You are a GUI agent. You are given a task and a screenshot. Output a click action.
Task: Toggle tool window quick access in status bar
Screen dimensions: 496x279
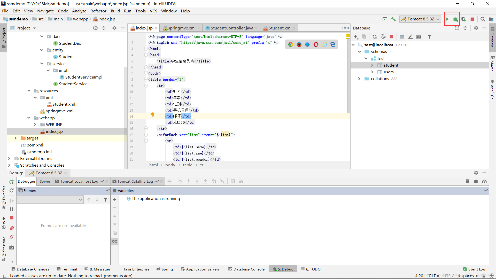pos(5,276)
